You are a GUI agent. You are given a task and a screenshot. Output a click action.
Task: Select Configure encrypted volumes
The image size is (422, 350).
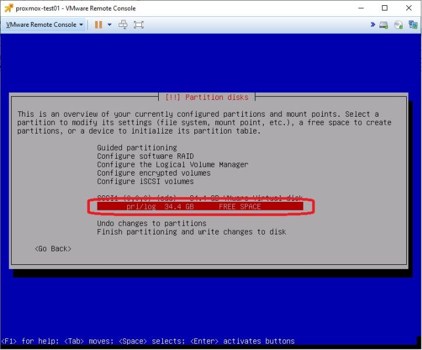[154, 173]
